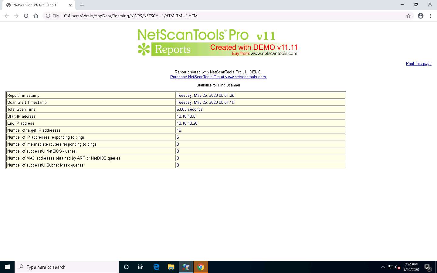The image size is (437, 273).
Task: Click Number of MAC addresses obtained label
Action: point(64,158)
